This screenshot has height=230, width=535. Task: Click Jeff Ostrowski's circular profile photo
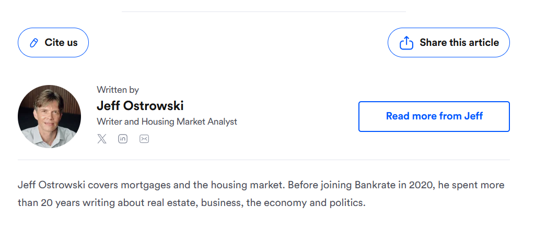(49, 117)
